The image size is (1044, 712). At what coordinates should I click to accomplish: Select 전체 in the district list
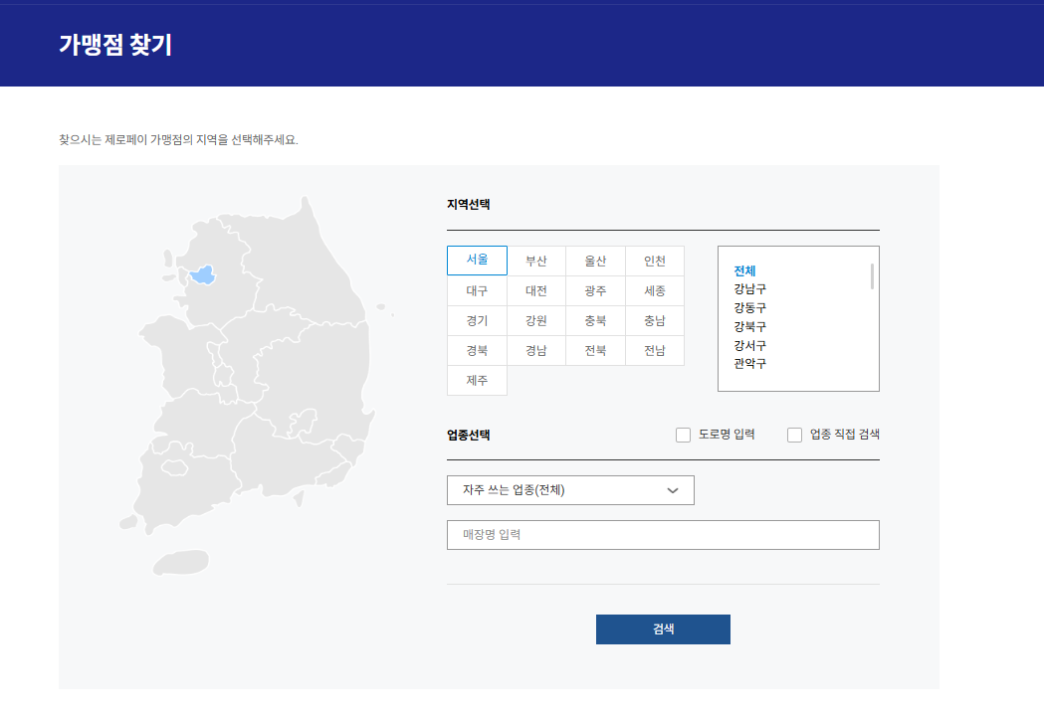click(x=744, y=270)
